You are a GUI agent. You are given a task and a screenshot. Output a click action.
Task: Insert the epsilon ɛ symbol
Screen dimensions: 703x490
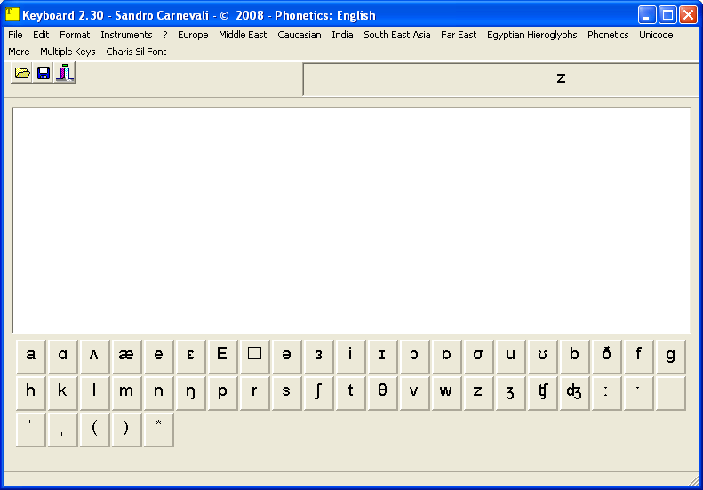[x=190, y=357]
